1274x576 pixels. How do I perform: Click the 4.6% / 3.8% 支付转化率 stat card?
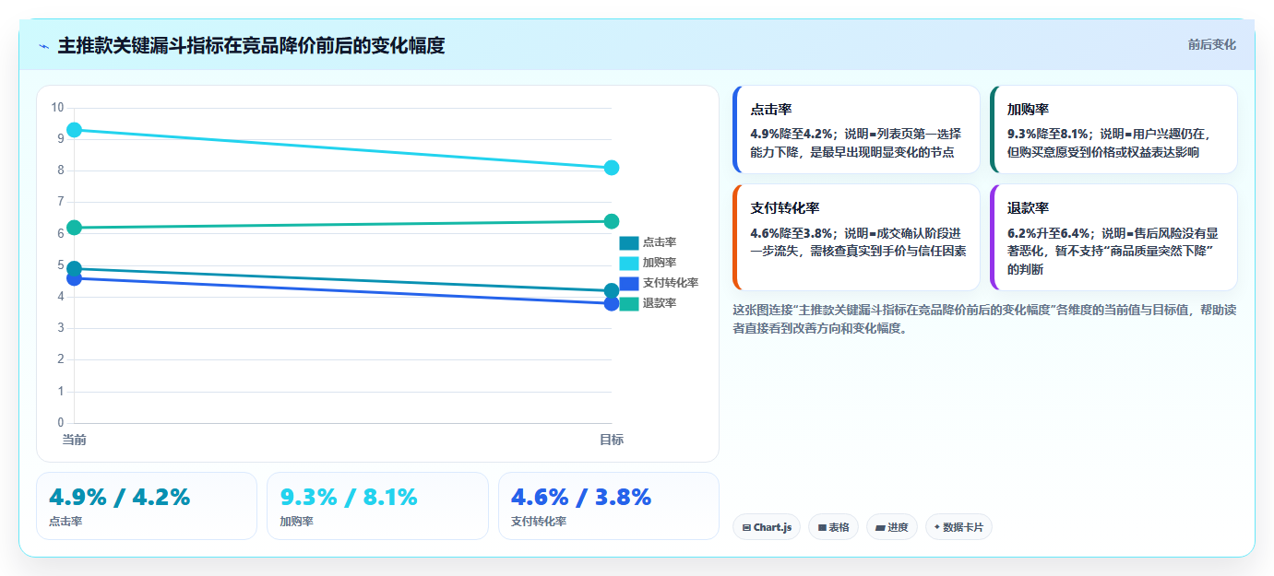pos(609,506)
